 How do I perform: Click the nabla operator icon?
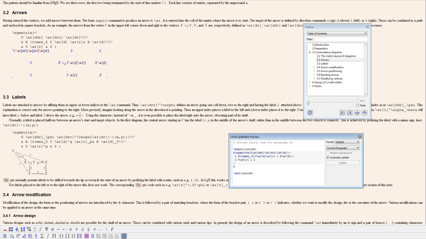[47, 229]
